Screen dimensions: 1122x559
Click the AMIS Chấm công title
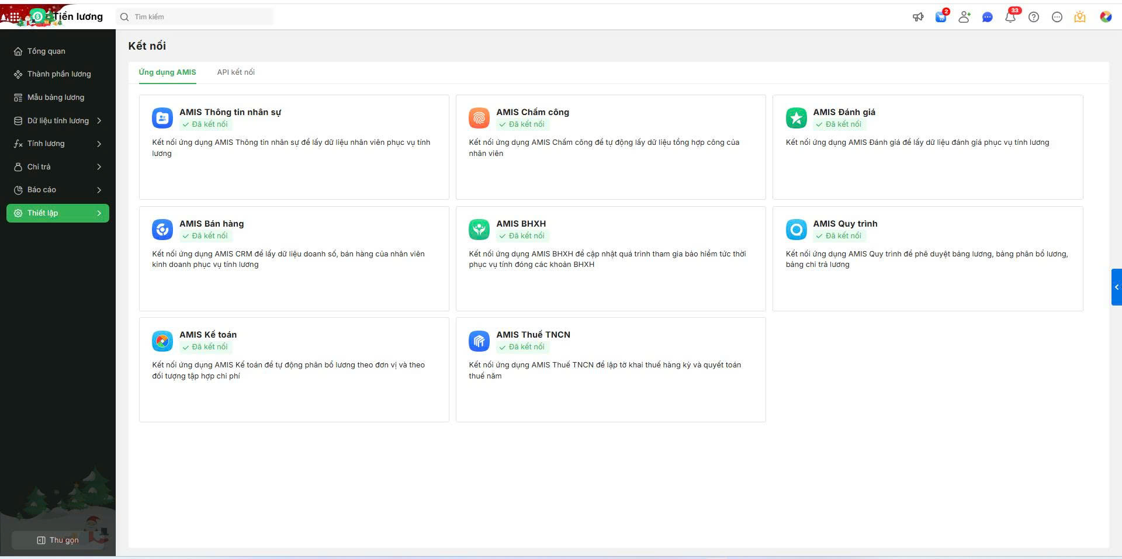click(x=532, y=112)
